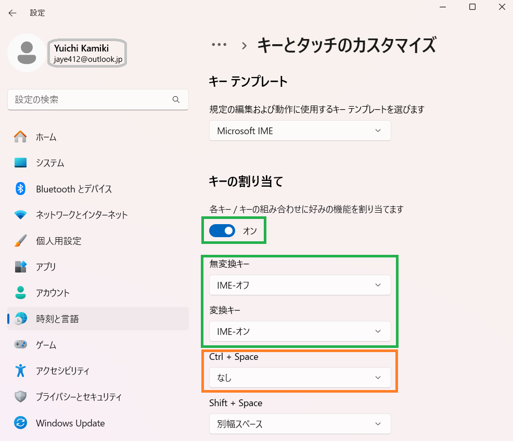Expand the 無変換キー IME-オフ dropdown
The width and height of the screenshot is (513, 441).
pos(300,285)
